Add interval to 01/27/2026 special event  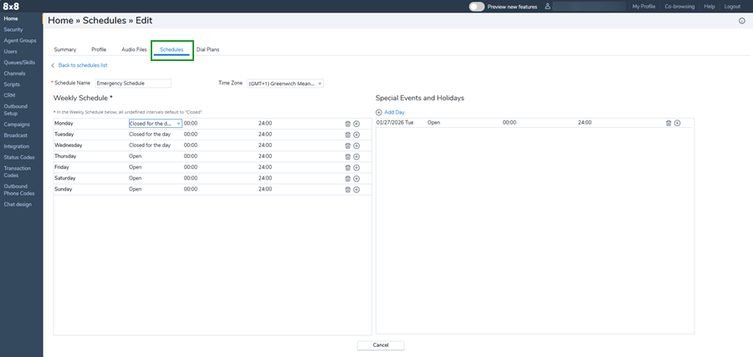(x=678, y=123)
